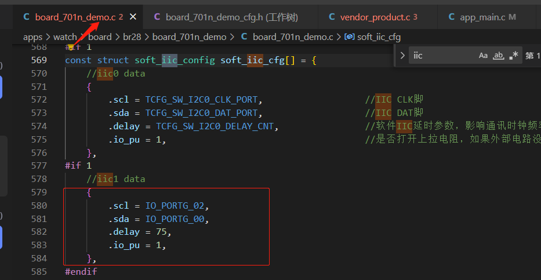Close the board_701n_demo.c tab
This screenshot has height=280, width=541.
[133, 17]
